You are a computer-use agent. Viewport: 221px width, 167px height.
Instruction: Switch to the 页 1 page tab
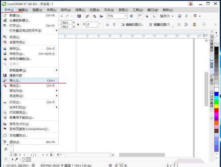point(59,155)
